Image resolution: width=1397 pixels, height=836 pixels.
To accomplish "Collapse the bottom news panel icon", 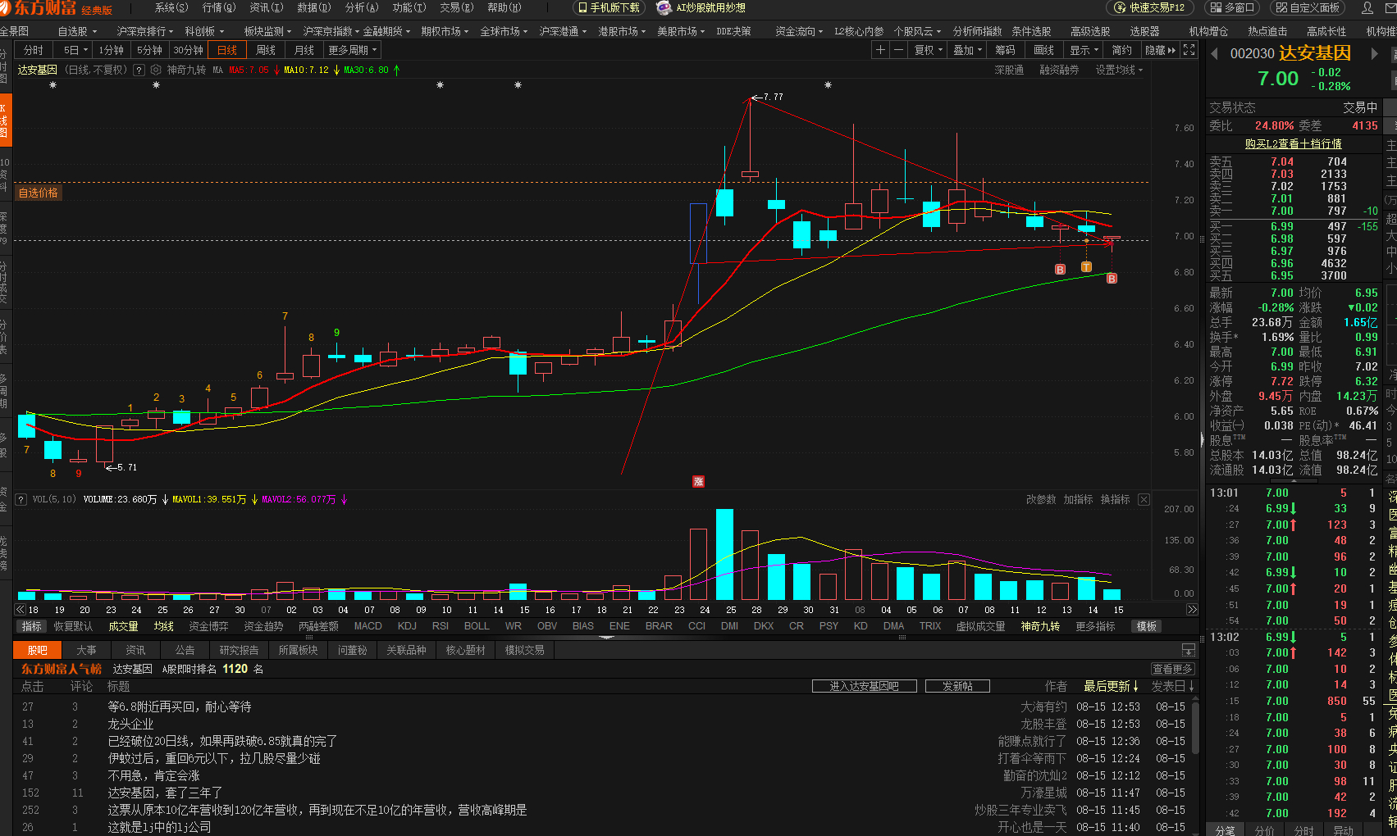I will (x=1188, y=650).
